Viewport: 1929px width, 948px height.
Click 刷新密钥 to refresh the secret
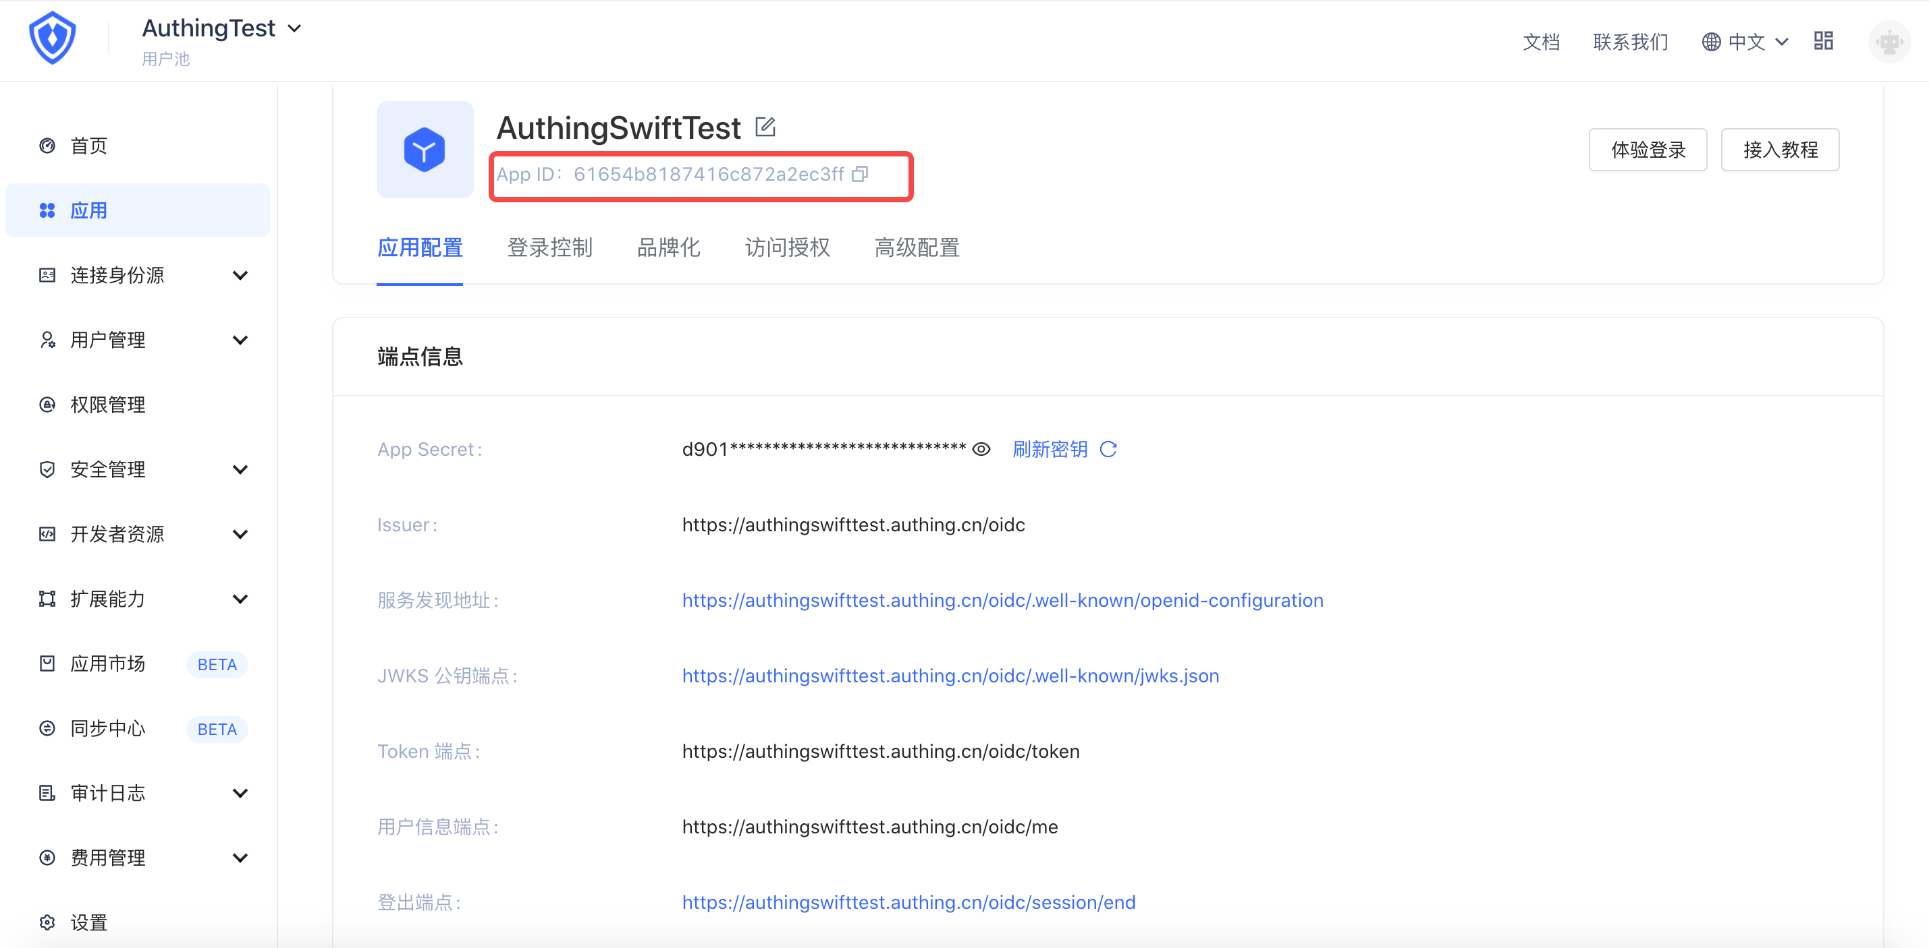(1050, 449)
